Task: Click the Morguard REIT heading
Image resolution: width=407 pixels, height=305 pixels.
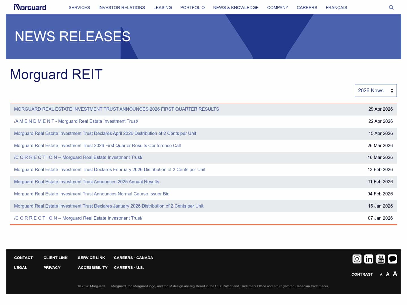Action: (56, 75)
